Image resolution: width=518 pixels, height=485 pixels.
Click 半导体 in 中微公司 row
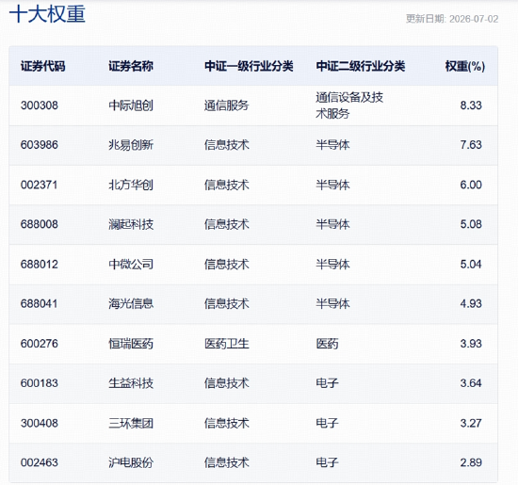pyautogui.click(x=332, y=265)
